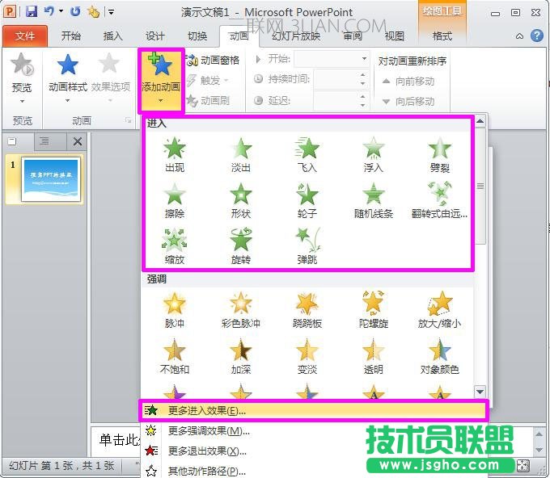Open 更多进入效果 more entrance effects
The height and width of the screenshot is (478, 550).
[x=313, y=410]
